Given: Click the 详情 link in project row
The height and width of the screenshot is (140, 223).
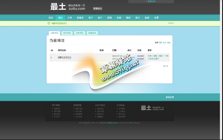Looking at the screenshot, I should (x=149, y=56).
